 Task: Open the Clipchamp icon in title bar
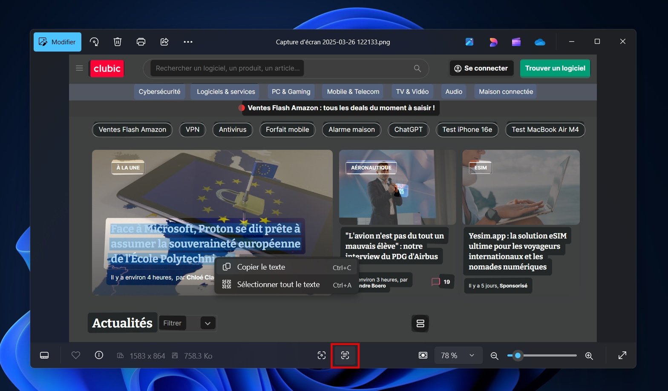[516, 42]
